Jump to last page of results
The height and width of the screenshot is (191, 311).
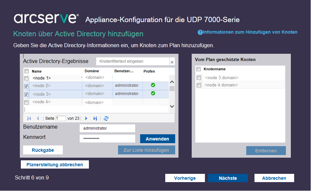tap(95, 118)
